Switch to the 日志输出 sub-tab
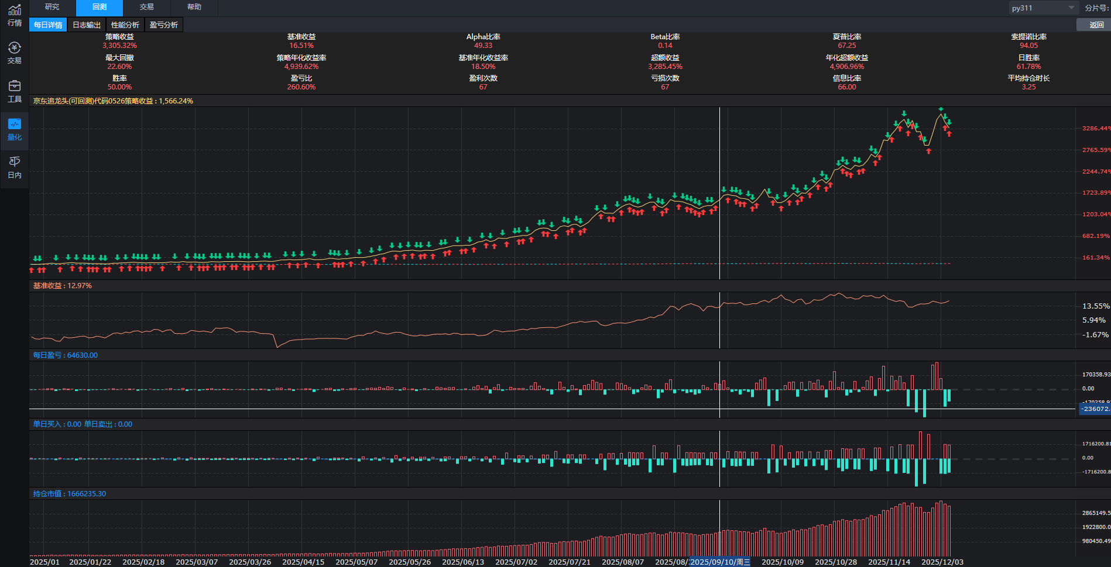Viewport: 1111px width, 567px height. click(x=87, y=25)
